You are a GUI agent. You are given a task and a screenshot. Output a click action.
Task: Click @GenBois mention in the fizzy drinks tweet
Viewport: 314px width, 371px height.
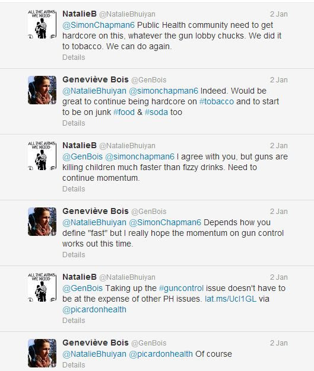(x=83, y=156)
